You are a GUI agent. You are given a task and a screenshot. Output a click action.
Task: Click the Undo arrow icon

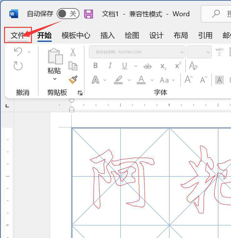tap(18, 52)
